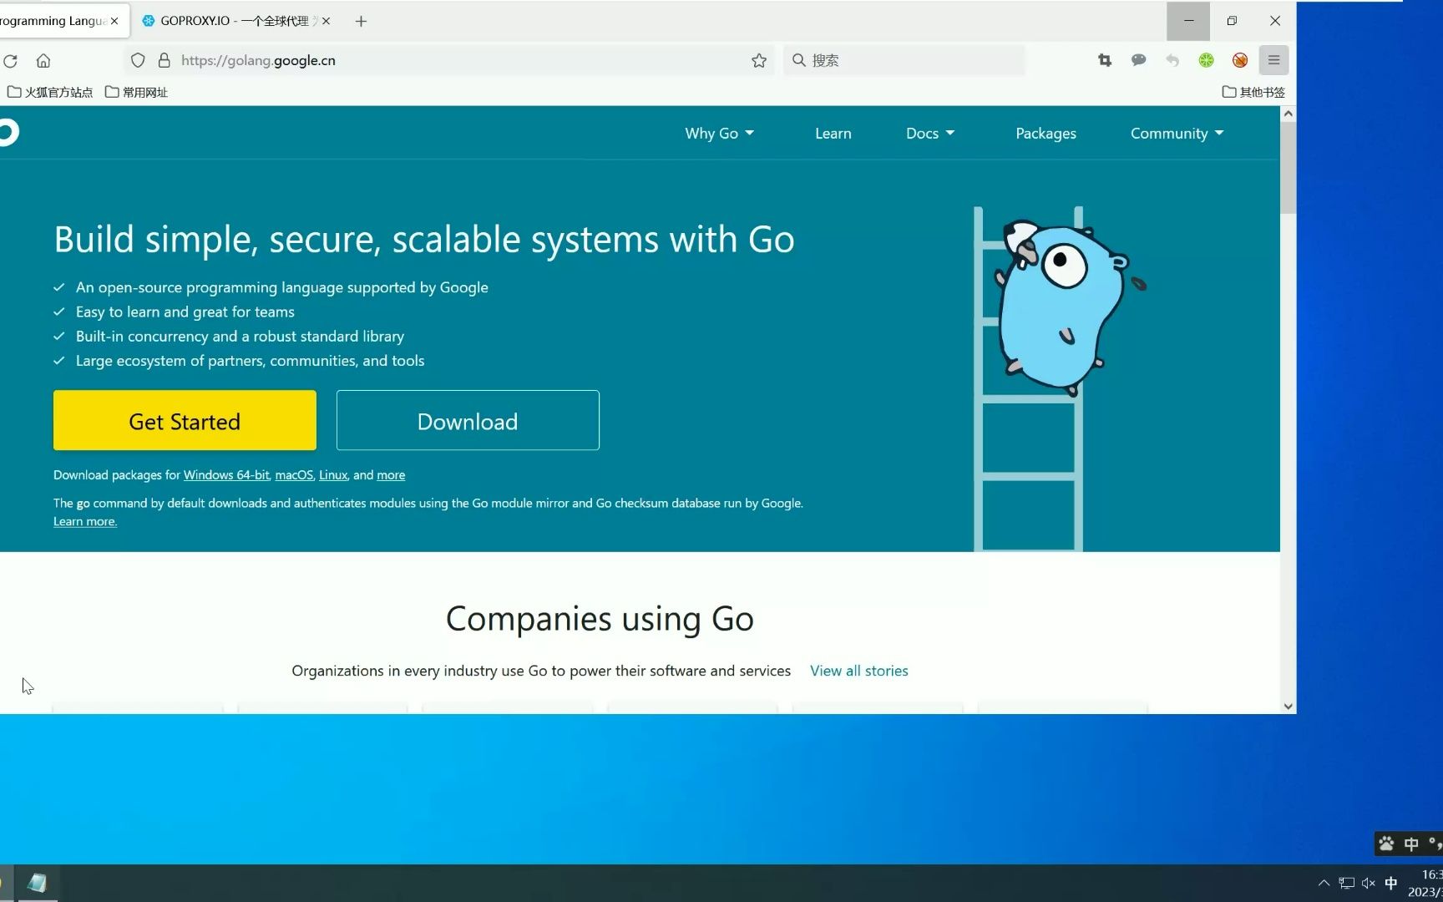Click the muted volume tray icon
Image resolution: width=1443 pixels, height=902 pixels.
click(x=1368, y=883)
